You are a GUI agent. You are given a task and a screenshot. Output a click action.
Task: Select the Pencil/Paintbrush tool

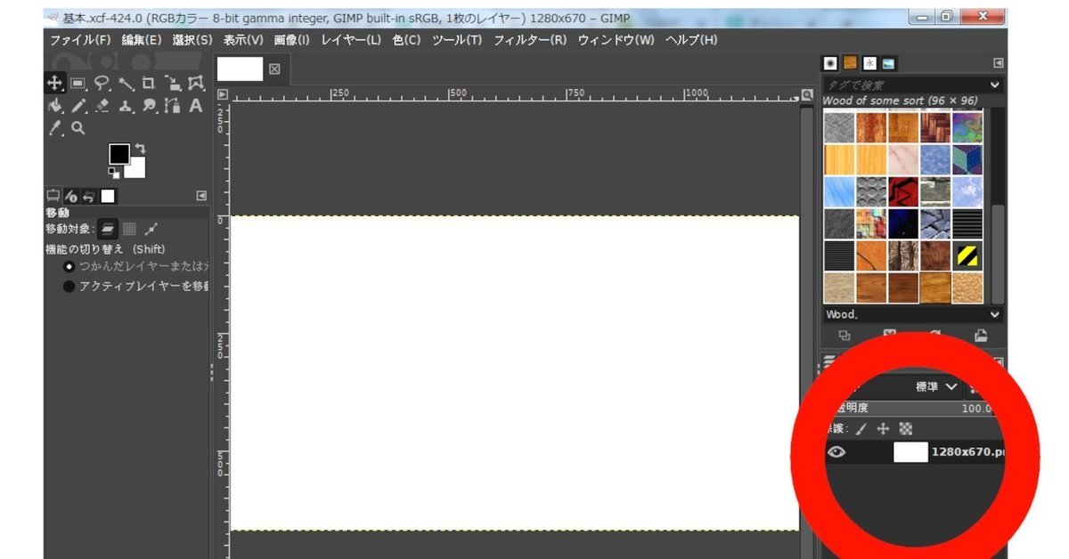(78, 106)
